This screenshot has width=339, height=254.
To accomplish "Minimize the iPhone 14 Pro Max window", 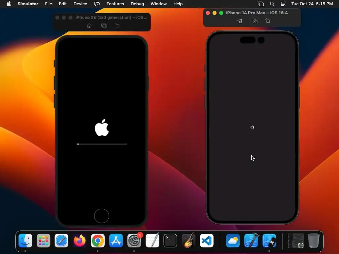I will coord(215,13).
